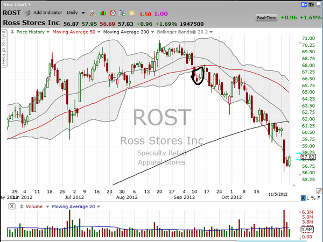The height and width of the screenshot is (242, 323).
Task: Click the red 1.50 value in toolbar
Action: pos(145,14)
